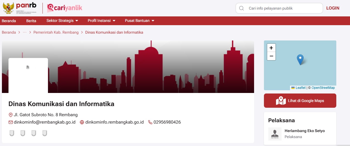Screen dimensions: 350x146
Task: Open the dinkominfo.rembangkab.go.id website link
Action: (x=114, y=122)
